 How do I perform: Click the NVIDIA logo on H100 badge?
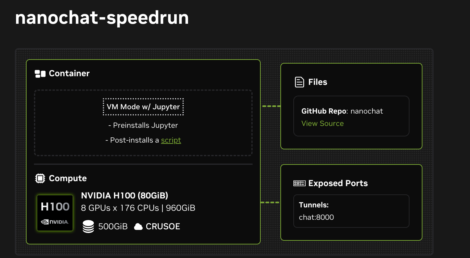(55, 222)
